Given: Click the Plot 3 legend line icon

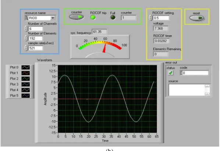Looking at the screenshot, I should point(25,85).
